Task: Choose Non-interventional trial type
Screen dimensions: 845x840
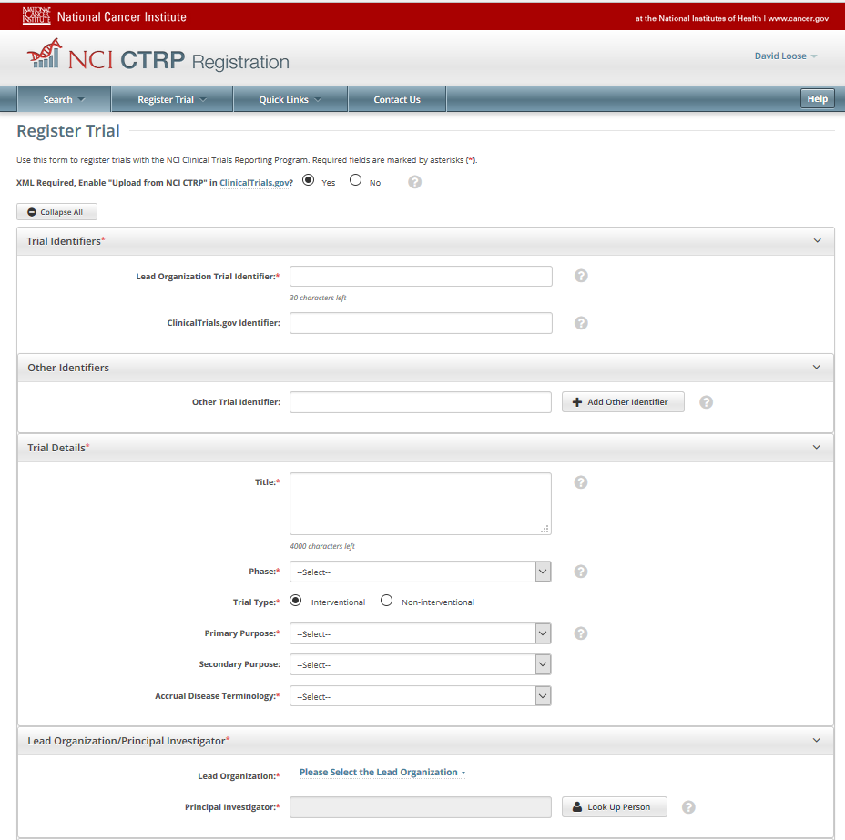Action: tap(386, 601)
